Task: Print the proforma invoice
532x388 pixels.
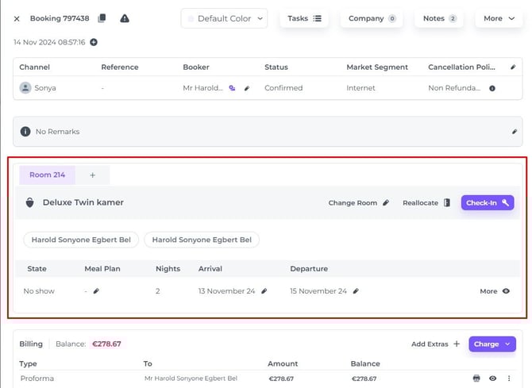Action: (x=476, y=378)
